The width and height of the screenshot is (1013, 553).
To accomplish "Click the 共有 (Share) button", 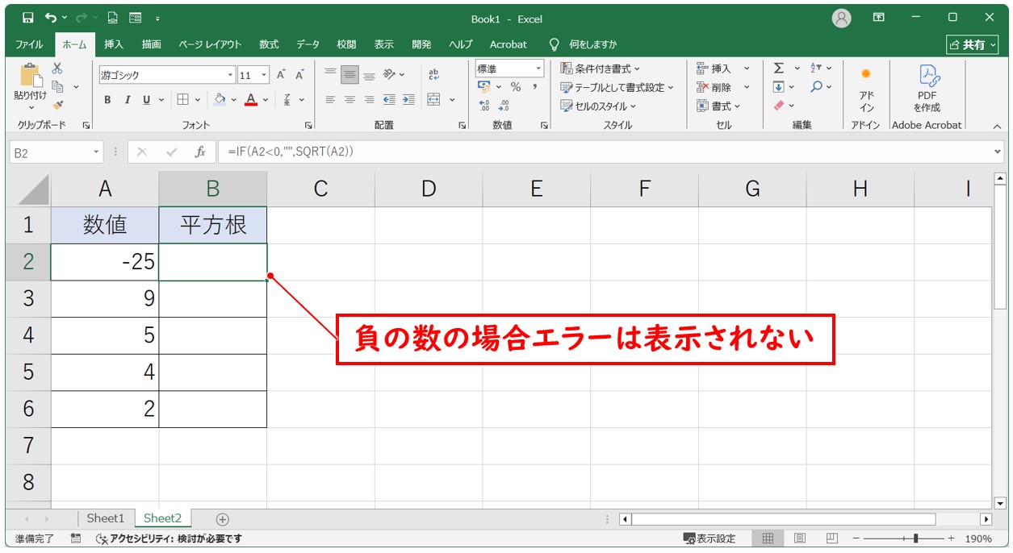I will (973, 44).
